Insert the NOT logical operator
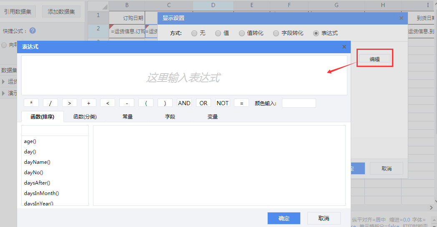This screenshot has width=437, height=227. [x=223, y=103]
